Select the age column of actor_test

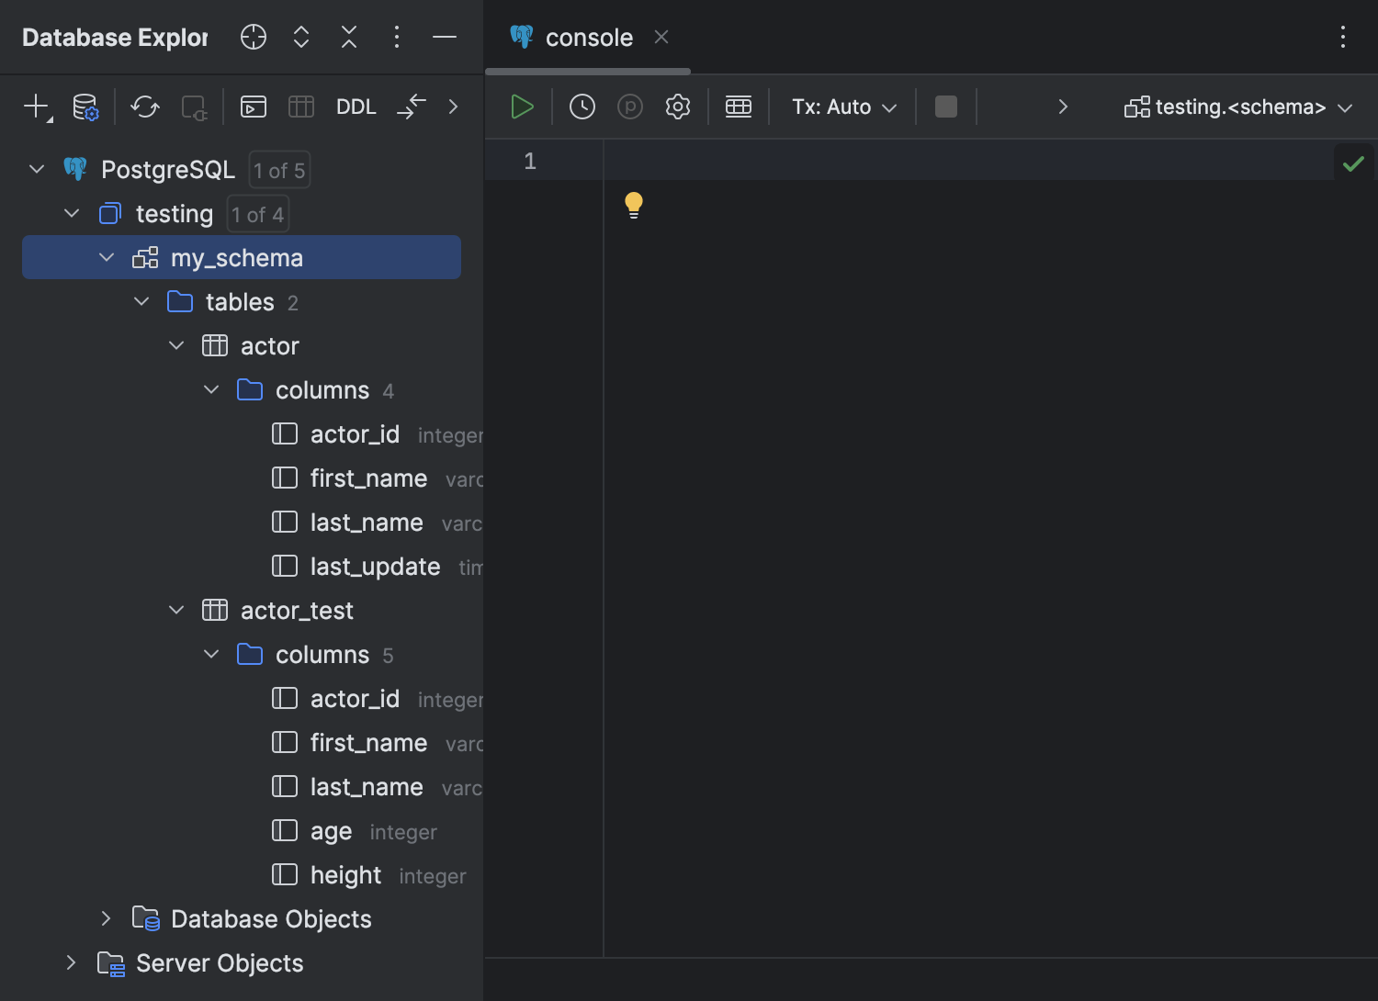[330, 831]
